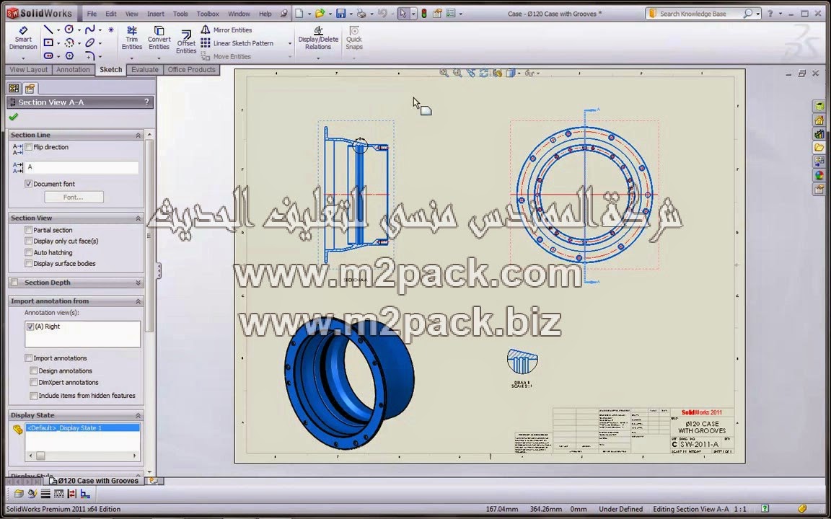Open the Office Products tab
The width and height of the screenshot is (831, 519).
(x=191, y=69)
